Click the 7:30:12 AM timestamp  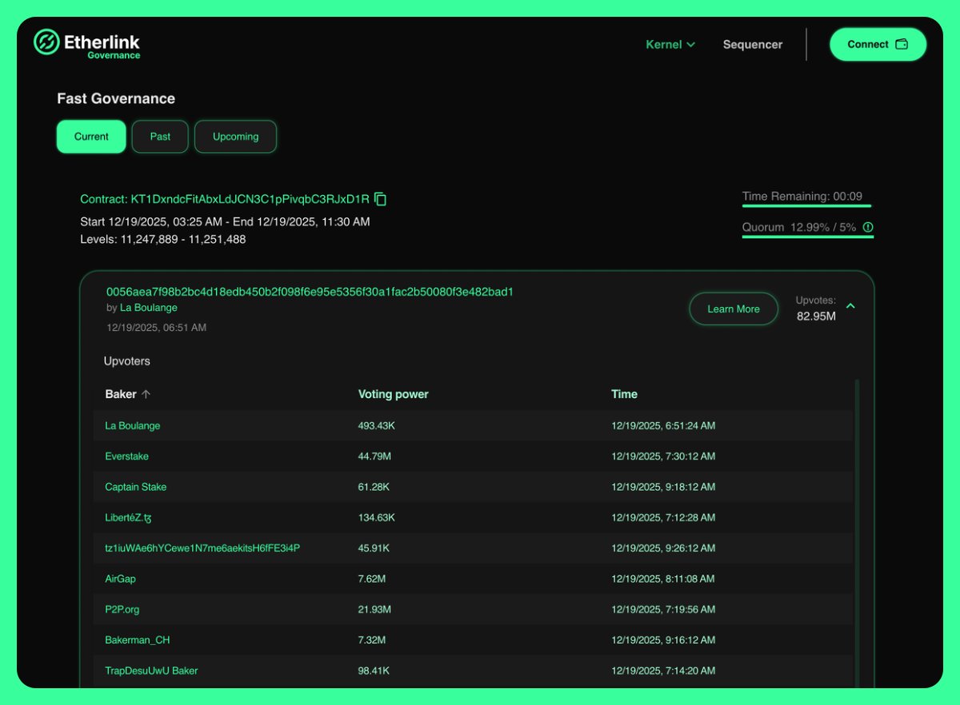click(x=663, y=456)
